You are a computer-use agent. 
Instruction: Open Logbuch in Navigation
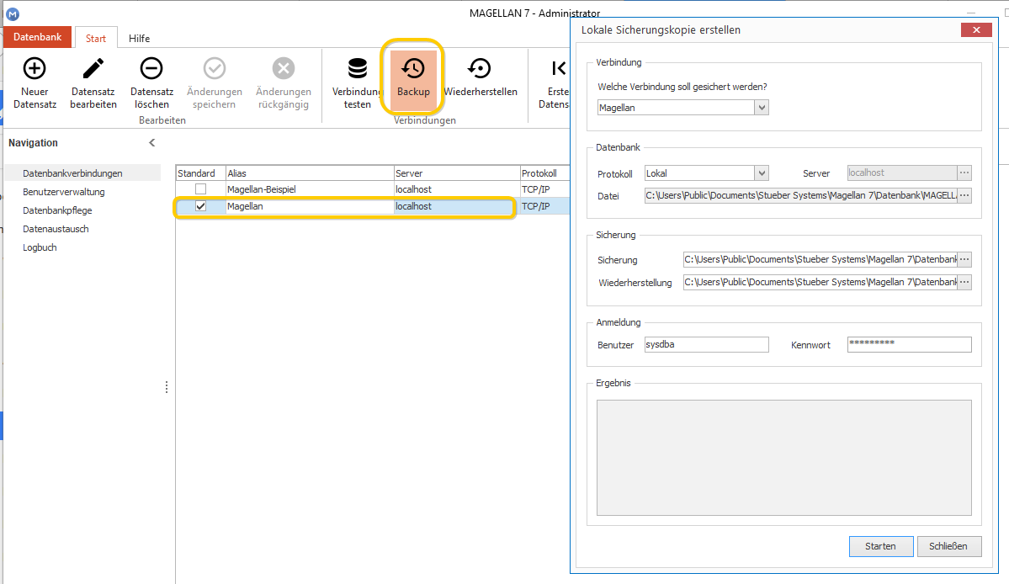pyautogui.click(x=40, y=247)
